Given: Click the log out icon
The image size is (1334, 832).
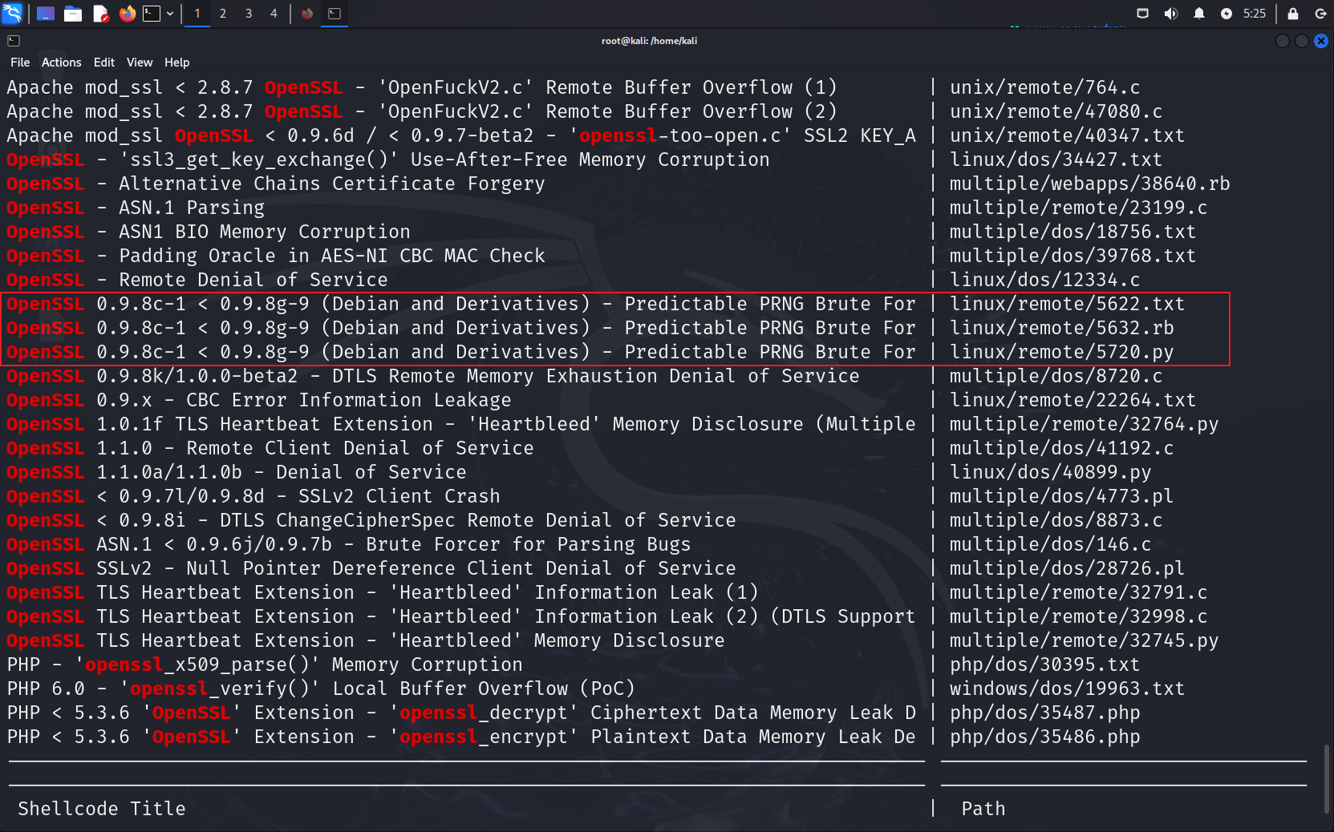Looking at the screenshot, I should 1320,14.
